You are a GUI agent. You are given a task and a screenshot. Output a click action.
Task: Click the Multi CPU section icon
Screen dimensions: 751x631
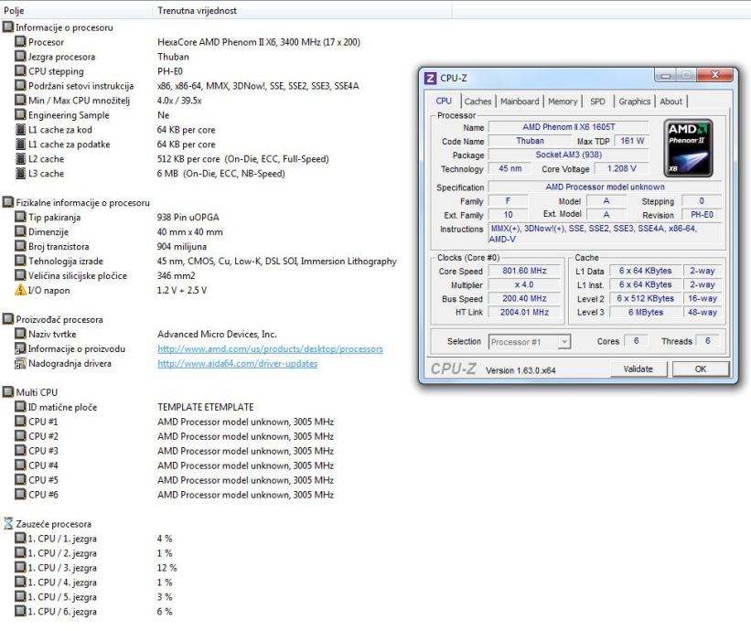7,392
